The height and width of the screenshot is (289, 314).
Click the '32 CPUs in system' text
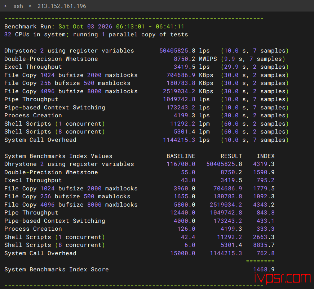[35, 35]
